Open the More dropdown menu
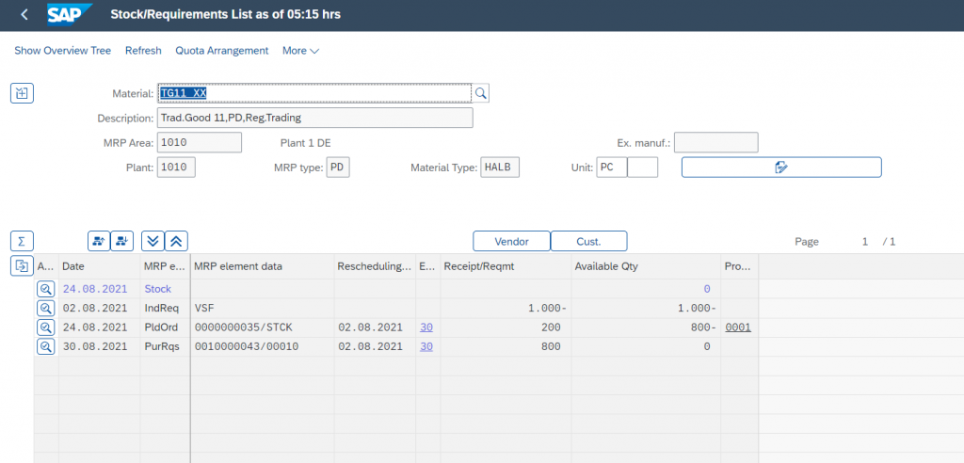 tap(300, 51)
